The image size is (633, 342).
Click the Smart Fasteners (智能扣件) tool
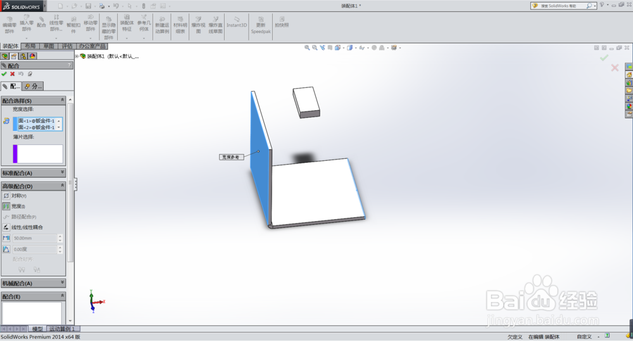[x=73, y=25]
